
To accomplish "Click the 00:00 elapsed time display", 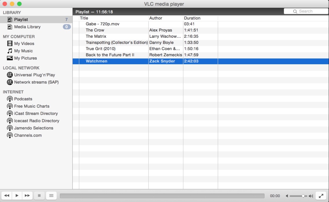I will [x=275, y=196].
